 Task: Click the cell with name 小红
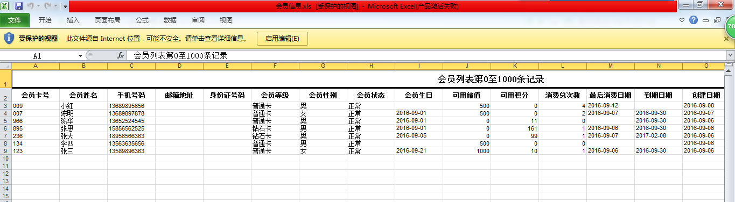[83, 106]
